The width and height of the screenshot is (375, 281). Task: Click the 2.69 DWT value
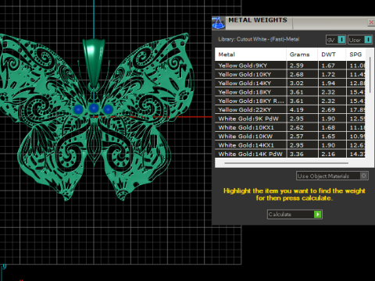coord(328,110)
